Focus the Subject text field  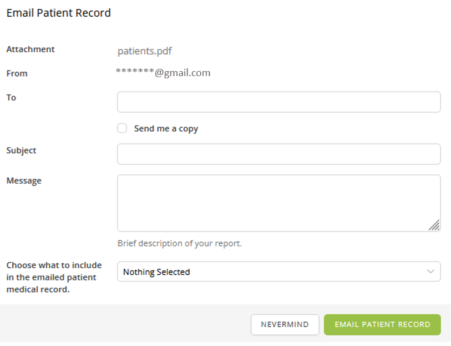tap(278, 154)
